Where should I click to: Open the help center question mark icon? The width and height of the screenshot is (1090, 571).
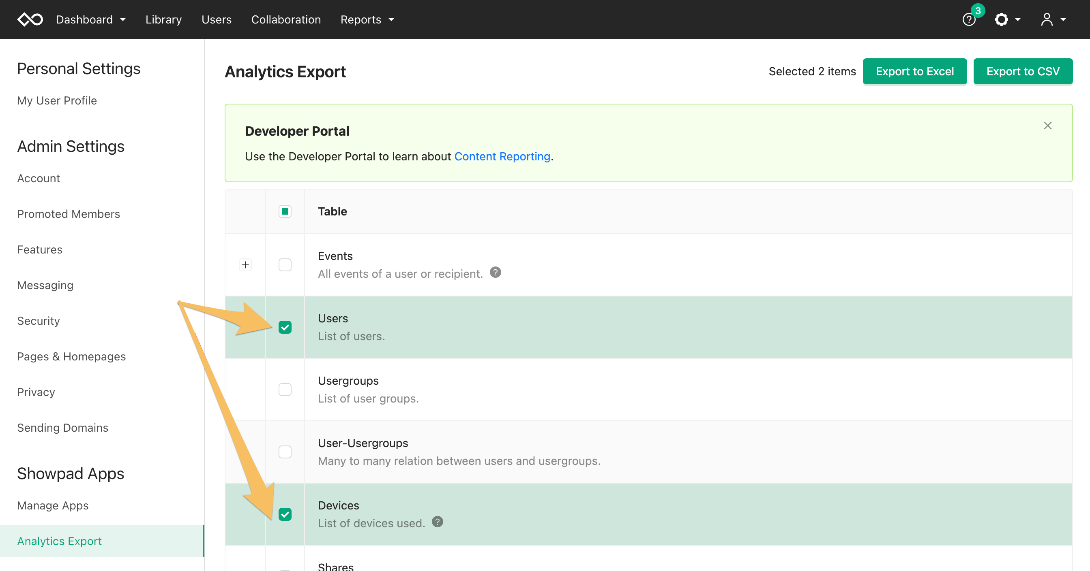click(x=969, y=20)
